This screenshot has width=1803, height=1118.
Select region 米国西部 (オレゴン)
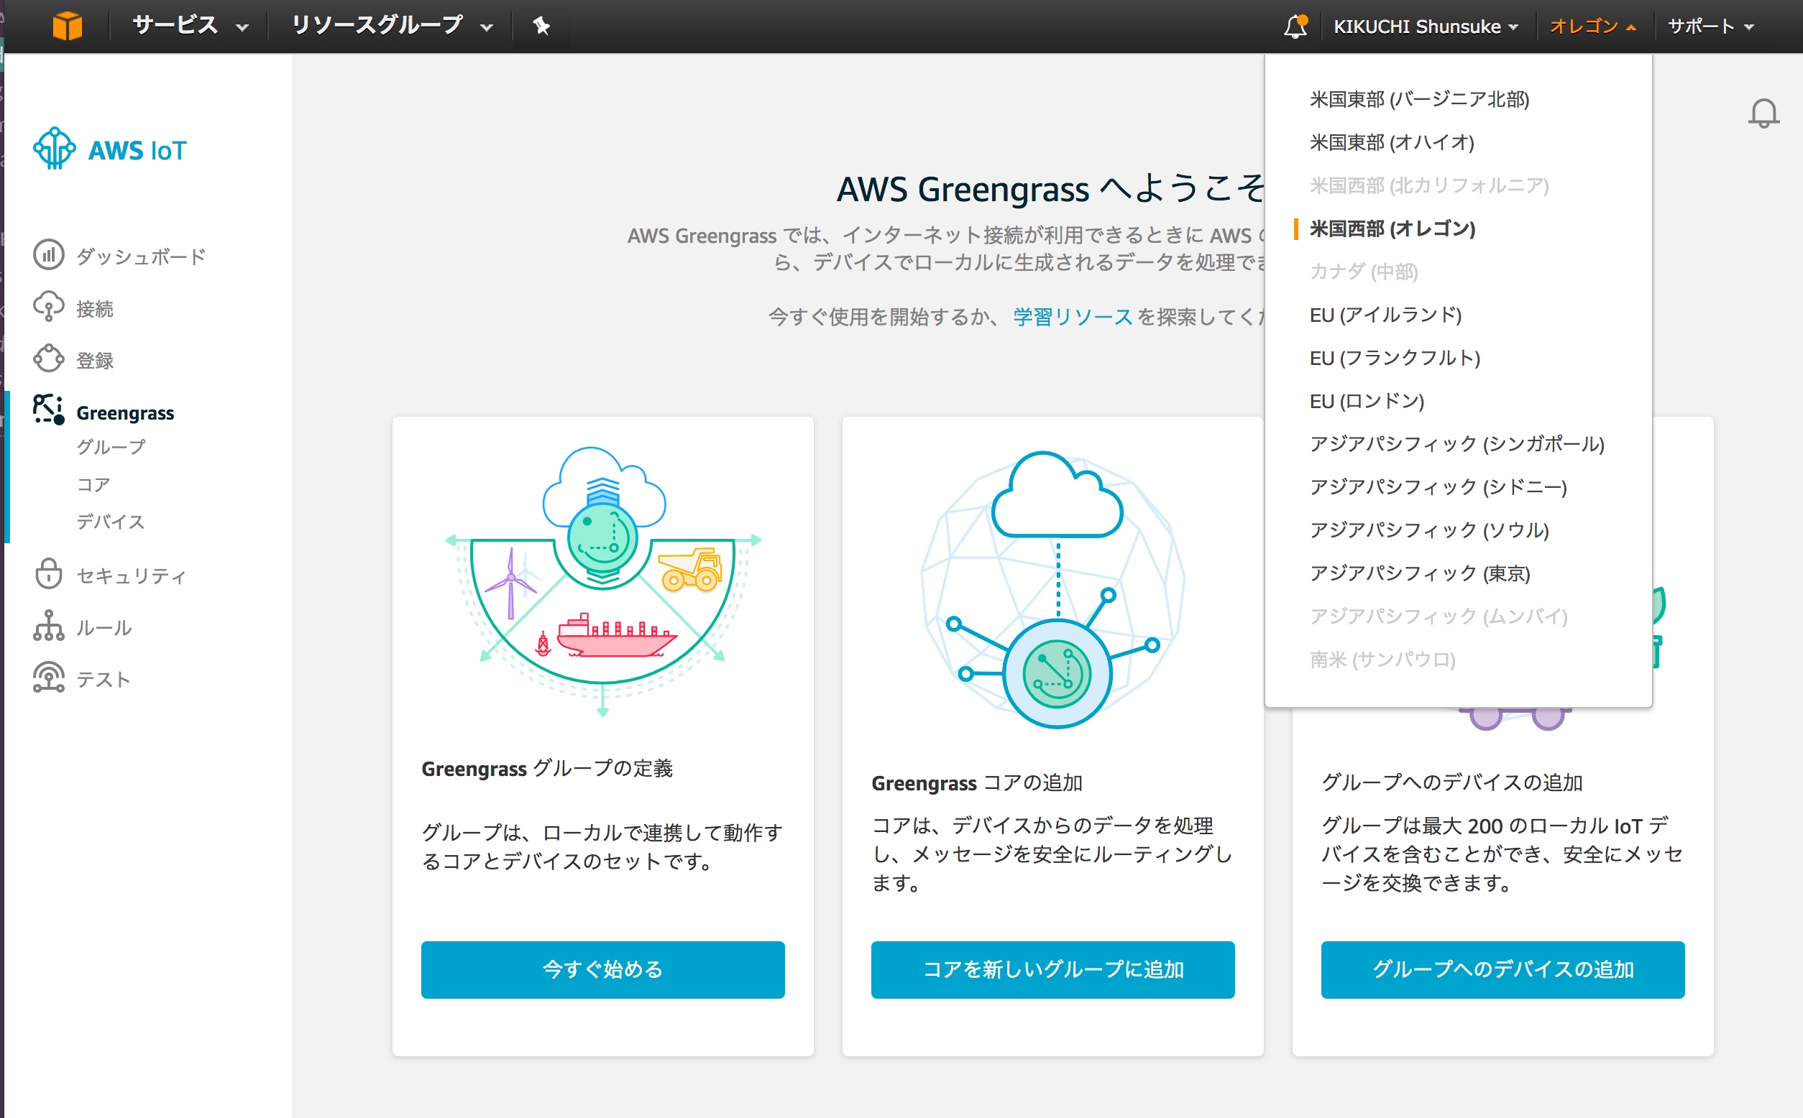coord(1393,228)
